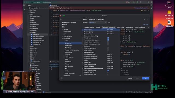Viewport: 175px width, 98px height.
Task: Select TypeScript code style item
Action: (x=68, y=48)
